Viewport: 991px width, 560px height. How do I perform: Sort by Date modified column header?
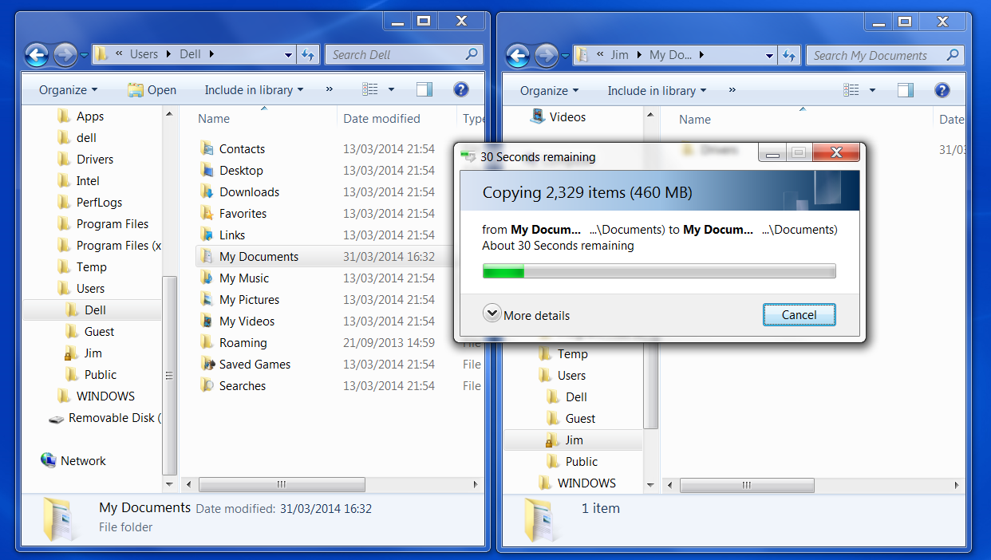381,119
